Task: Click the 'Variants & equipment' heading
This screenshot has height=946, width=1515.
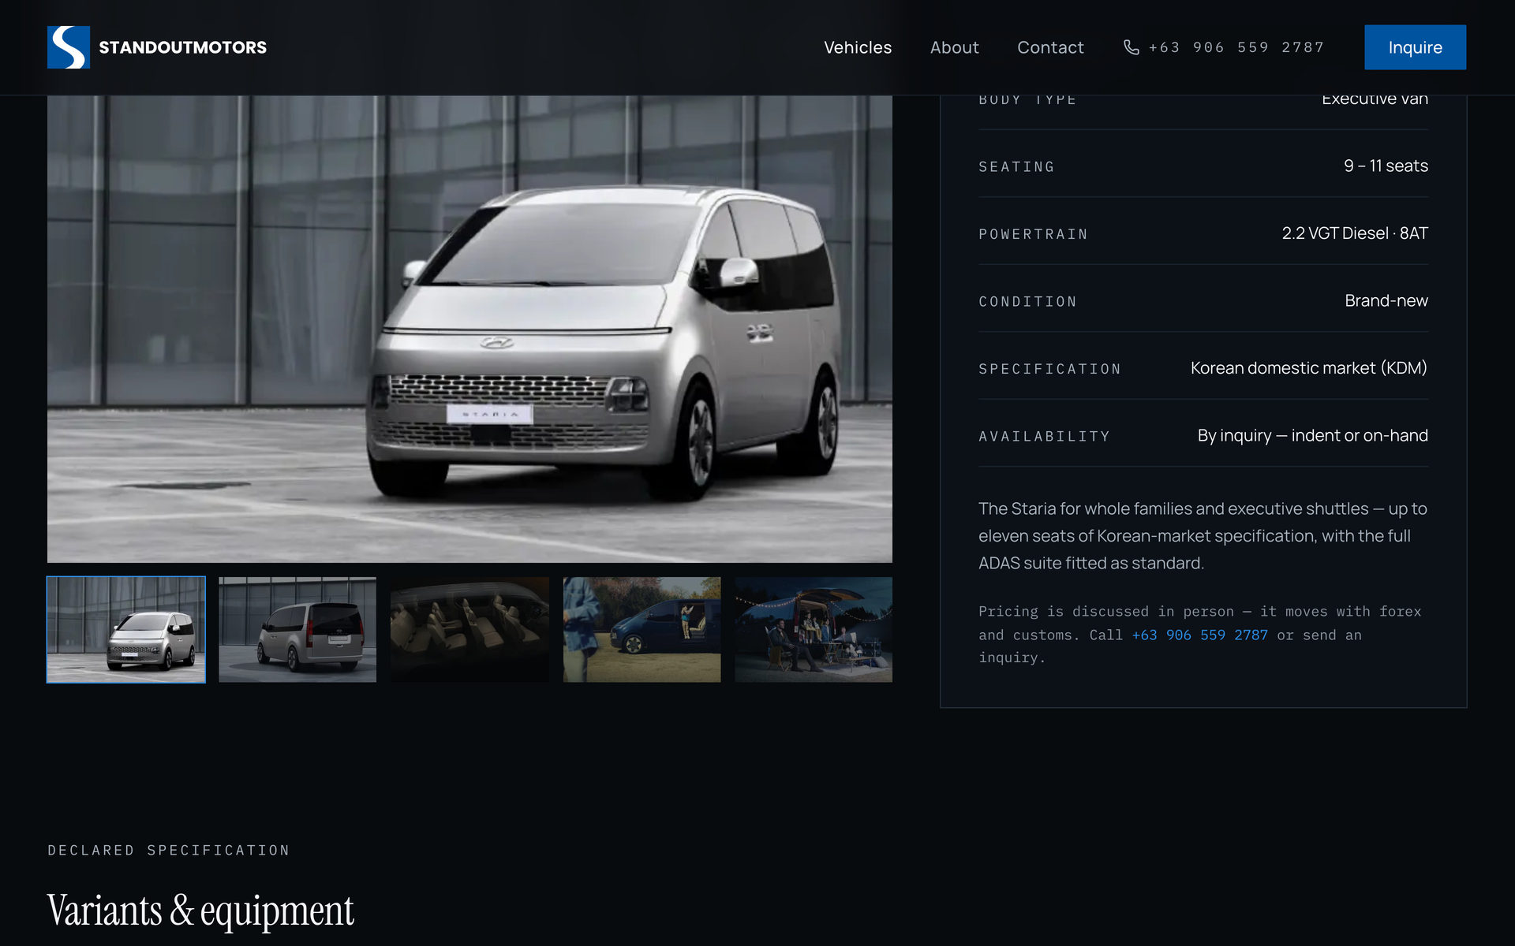Action: pyautogui.click(x=200, y=911)
